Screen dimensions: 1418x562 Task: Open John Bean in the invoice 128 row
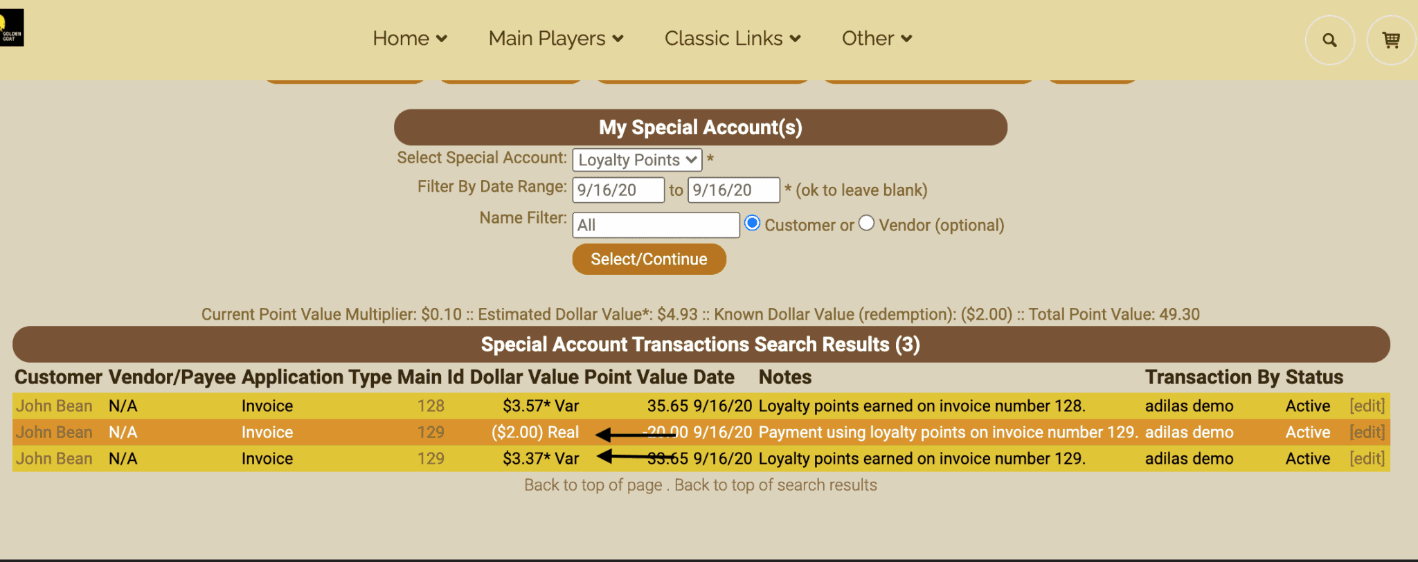click(54, 406)
